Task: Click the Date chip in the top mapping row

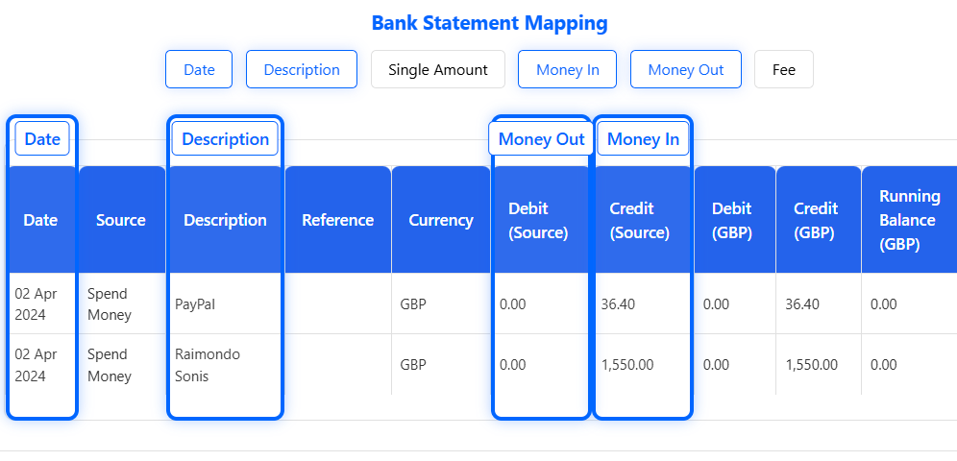Action: 199,69
